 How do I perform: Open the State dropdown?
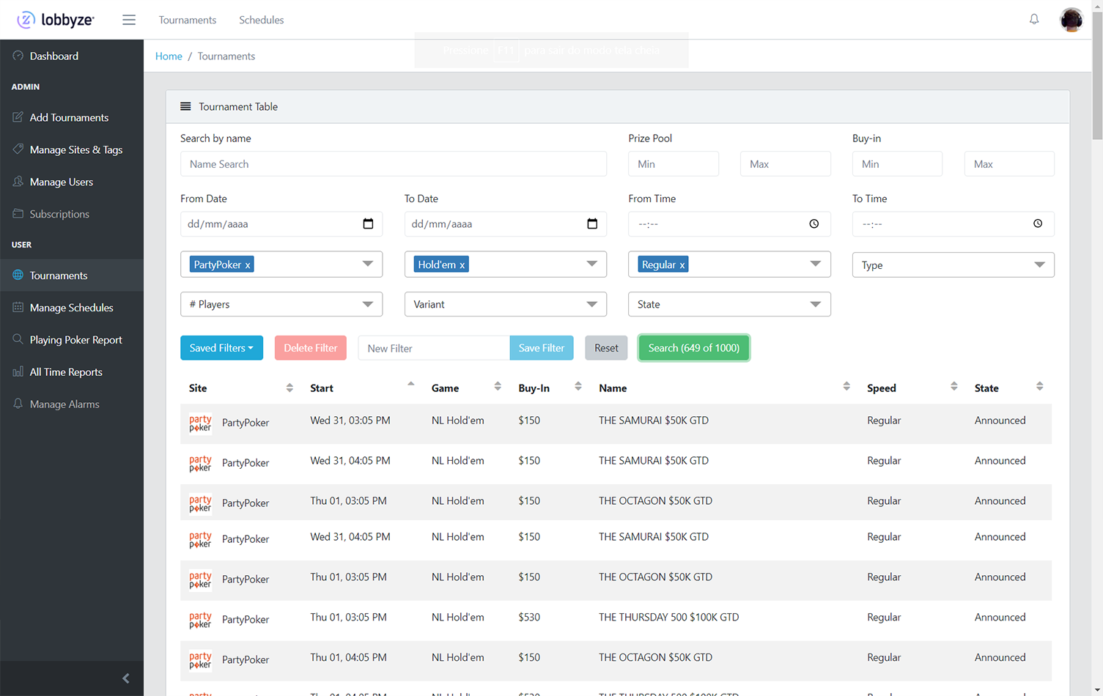pos(729,304)
